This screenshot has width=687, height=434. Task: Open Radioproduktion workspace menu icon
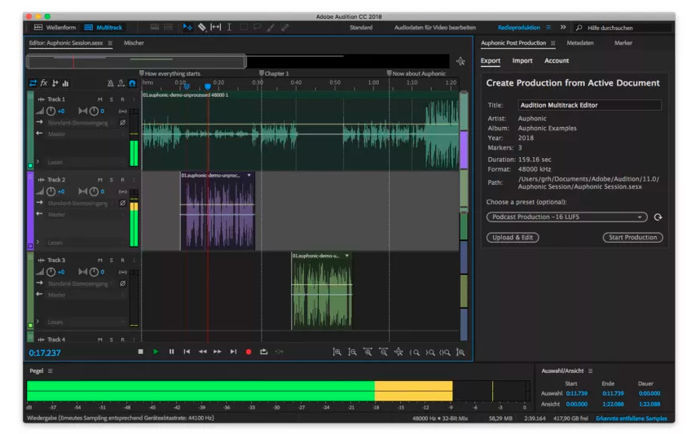point(548,27)
